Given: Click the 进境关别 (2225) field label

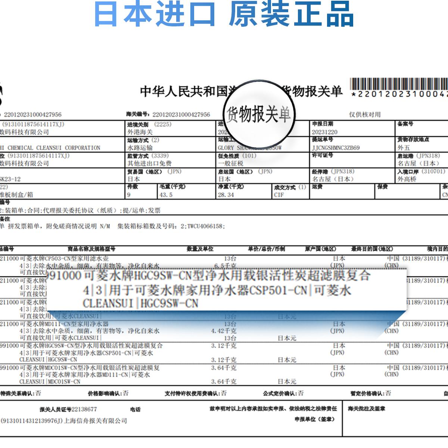Looking at the screenshot, I should 149,124.
